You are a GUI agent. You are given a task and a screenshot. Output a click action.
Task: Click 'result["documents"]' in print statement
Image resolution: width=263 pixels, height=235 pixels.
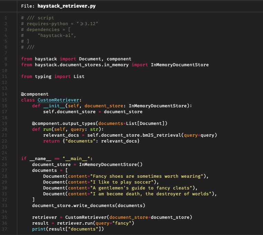[x=75, y=229]
